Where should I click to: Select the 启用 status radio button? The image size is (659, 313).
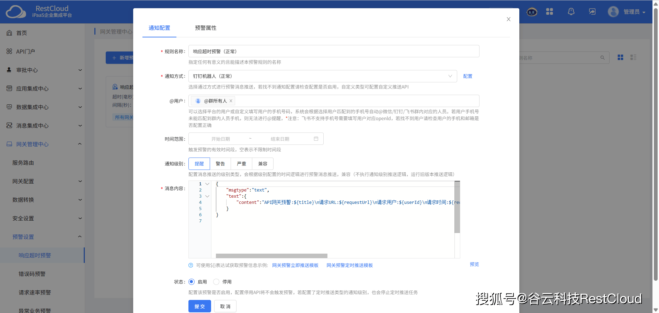[x=192, y=281]
